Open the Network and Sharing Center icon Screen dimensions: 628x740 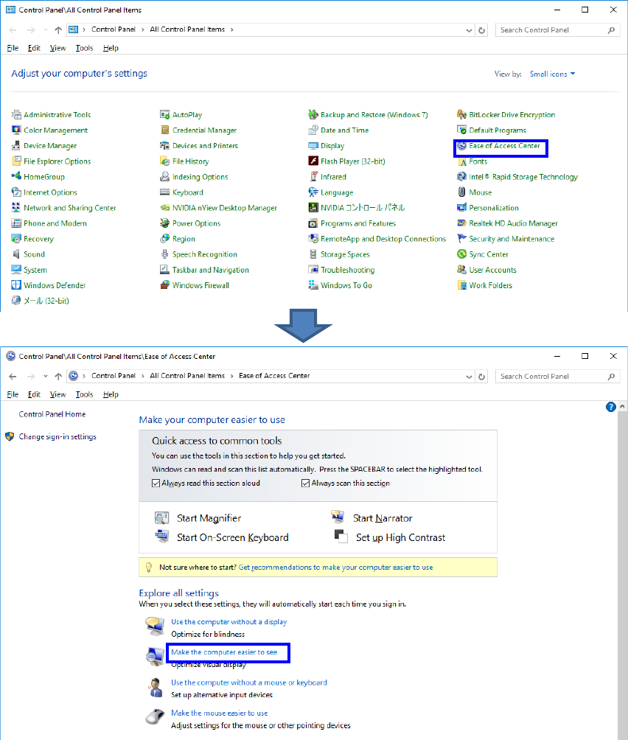(16, 207)
